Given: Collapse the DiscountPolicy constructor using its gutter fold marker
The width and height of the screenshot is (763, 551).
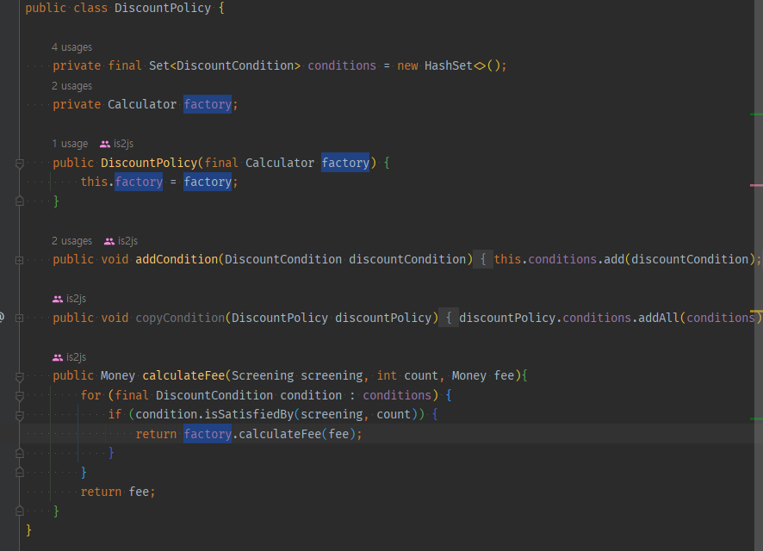Looking at the screenshot, I should [x=20, y=164].
